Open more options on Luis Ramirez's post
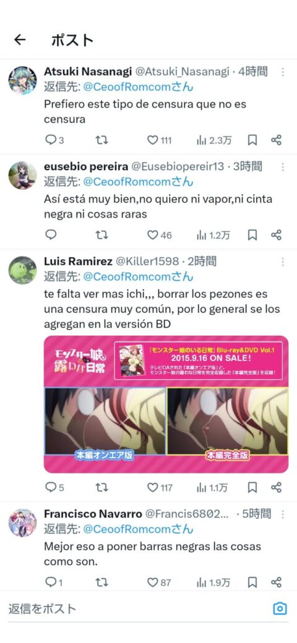 283,261
